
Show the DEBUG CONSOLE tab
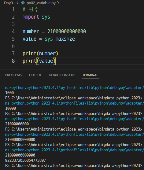click(62, 75)
